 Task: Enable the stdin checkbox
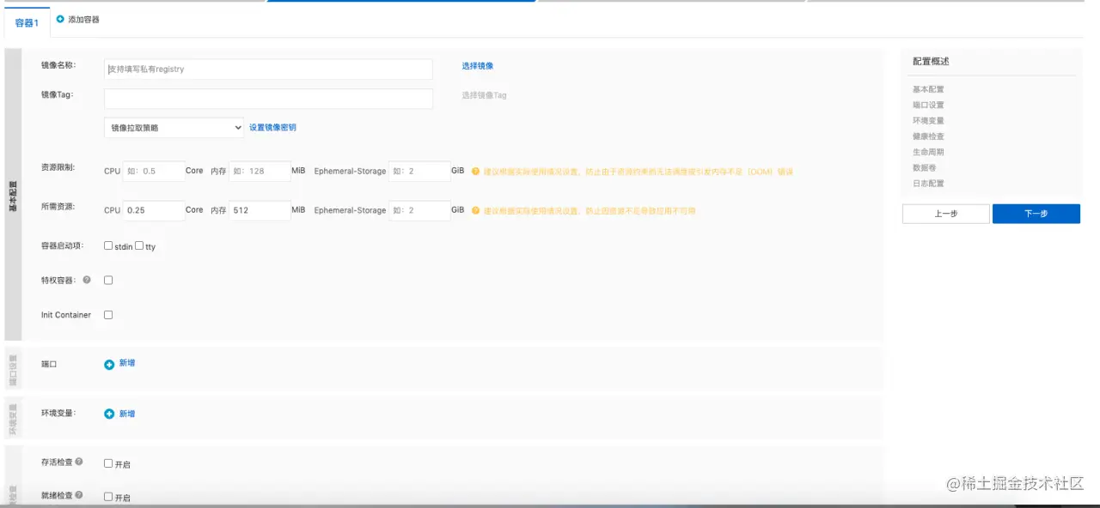pyautogui.click(x=108, y=245)
